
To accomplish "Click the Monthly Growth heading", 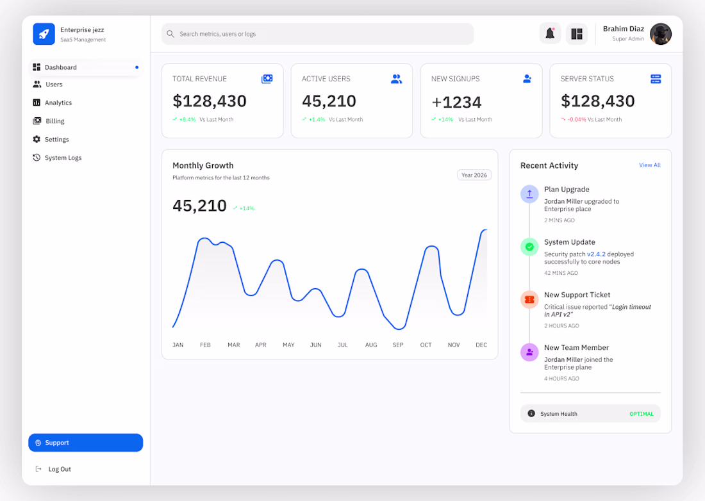I will pos(203,165).
